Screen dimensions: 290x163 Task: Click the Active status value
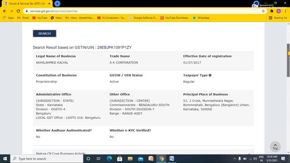114,81
